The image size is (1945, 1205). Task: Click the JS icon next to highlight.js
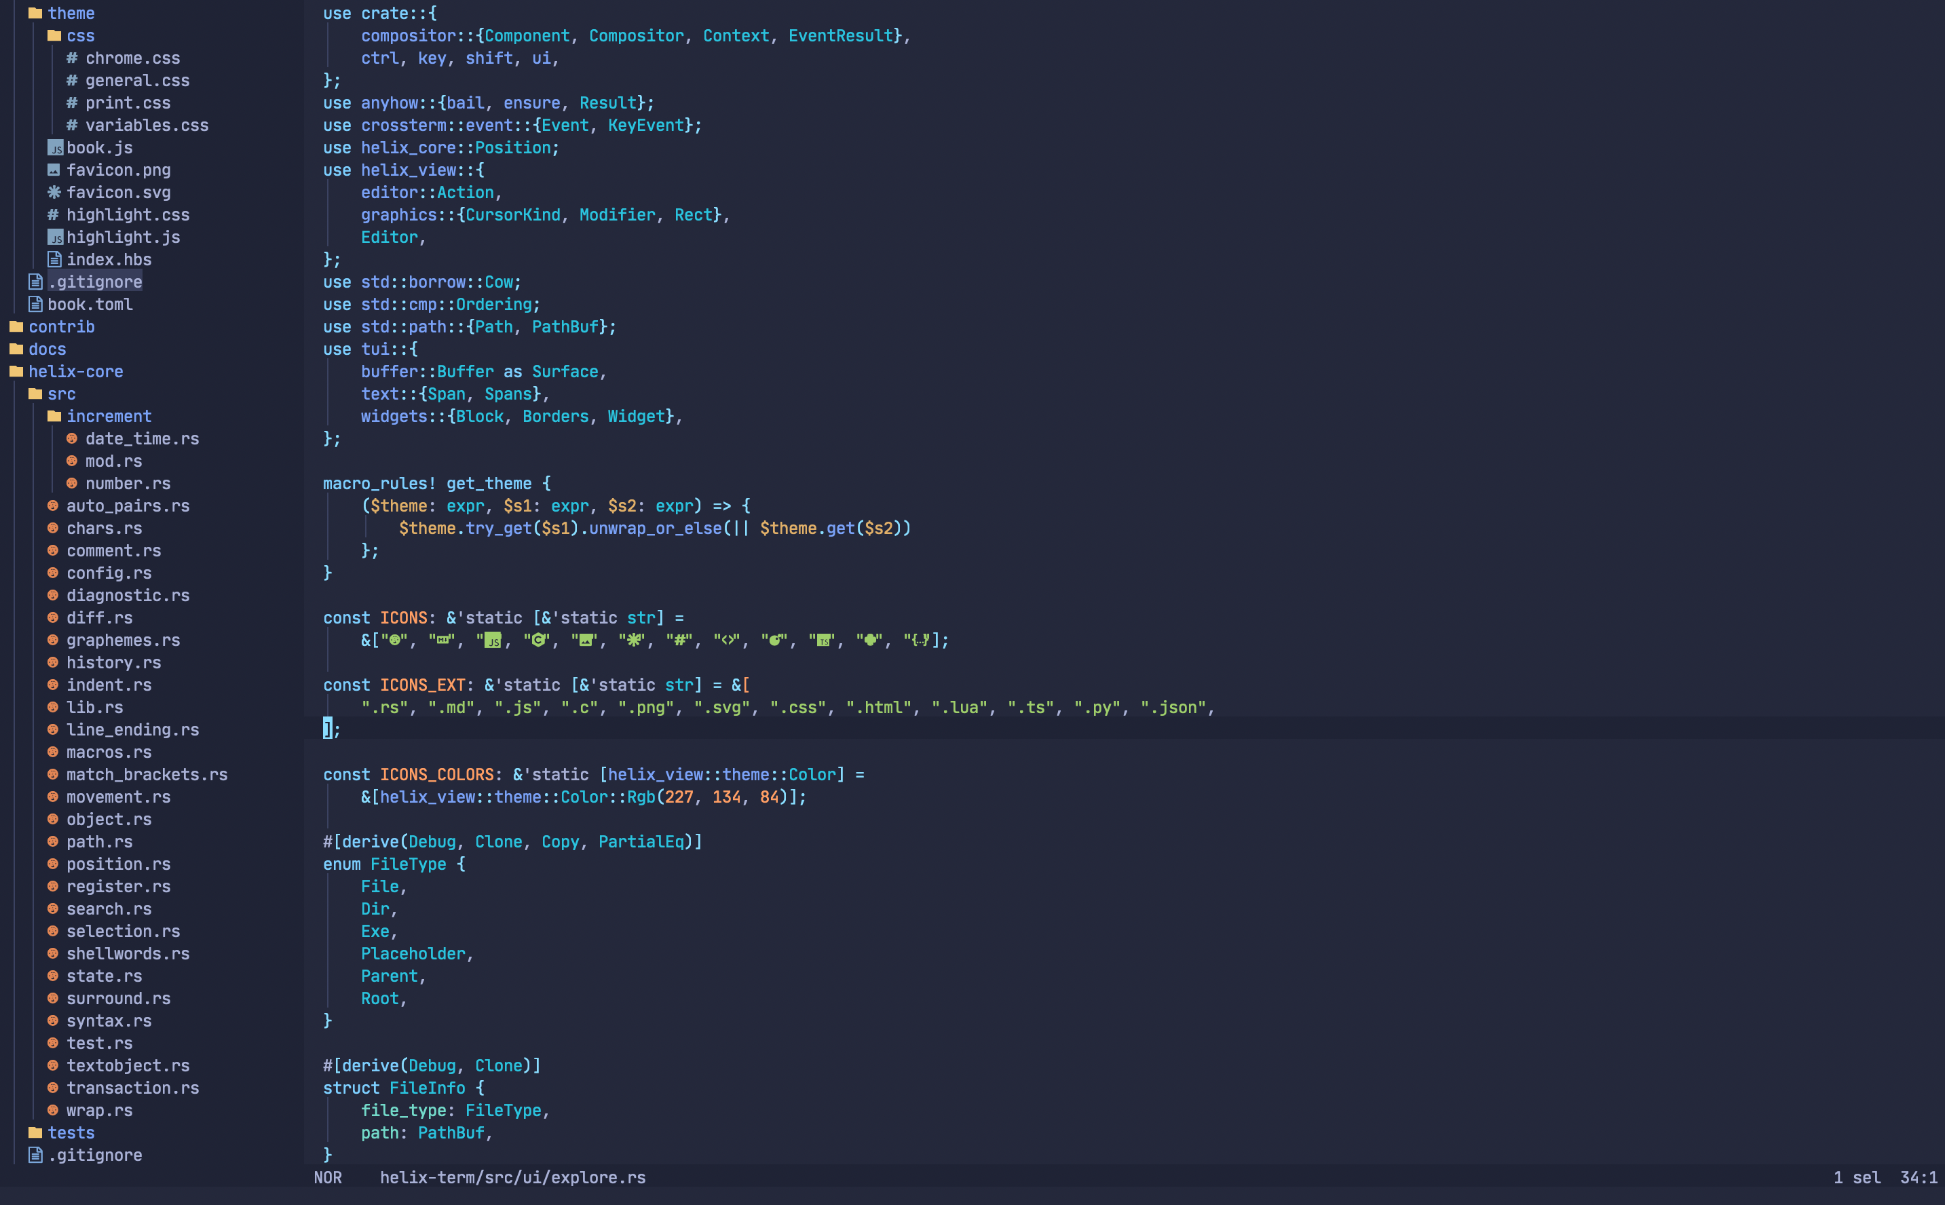55,237
